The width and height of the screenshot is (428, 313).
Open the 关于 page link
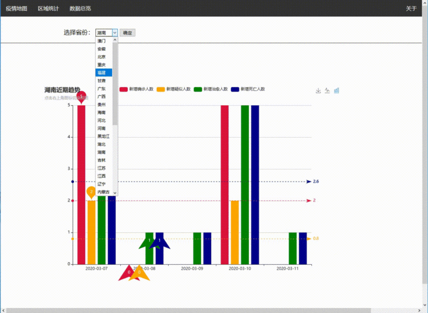coord(411,9)
